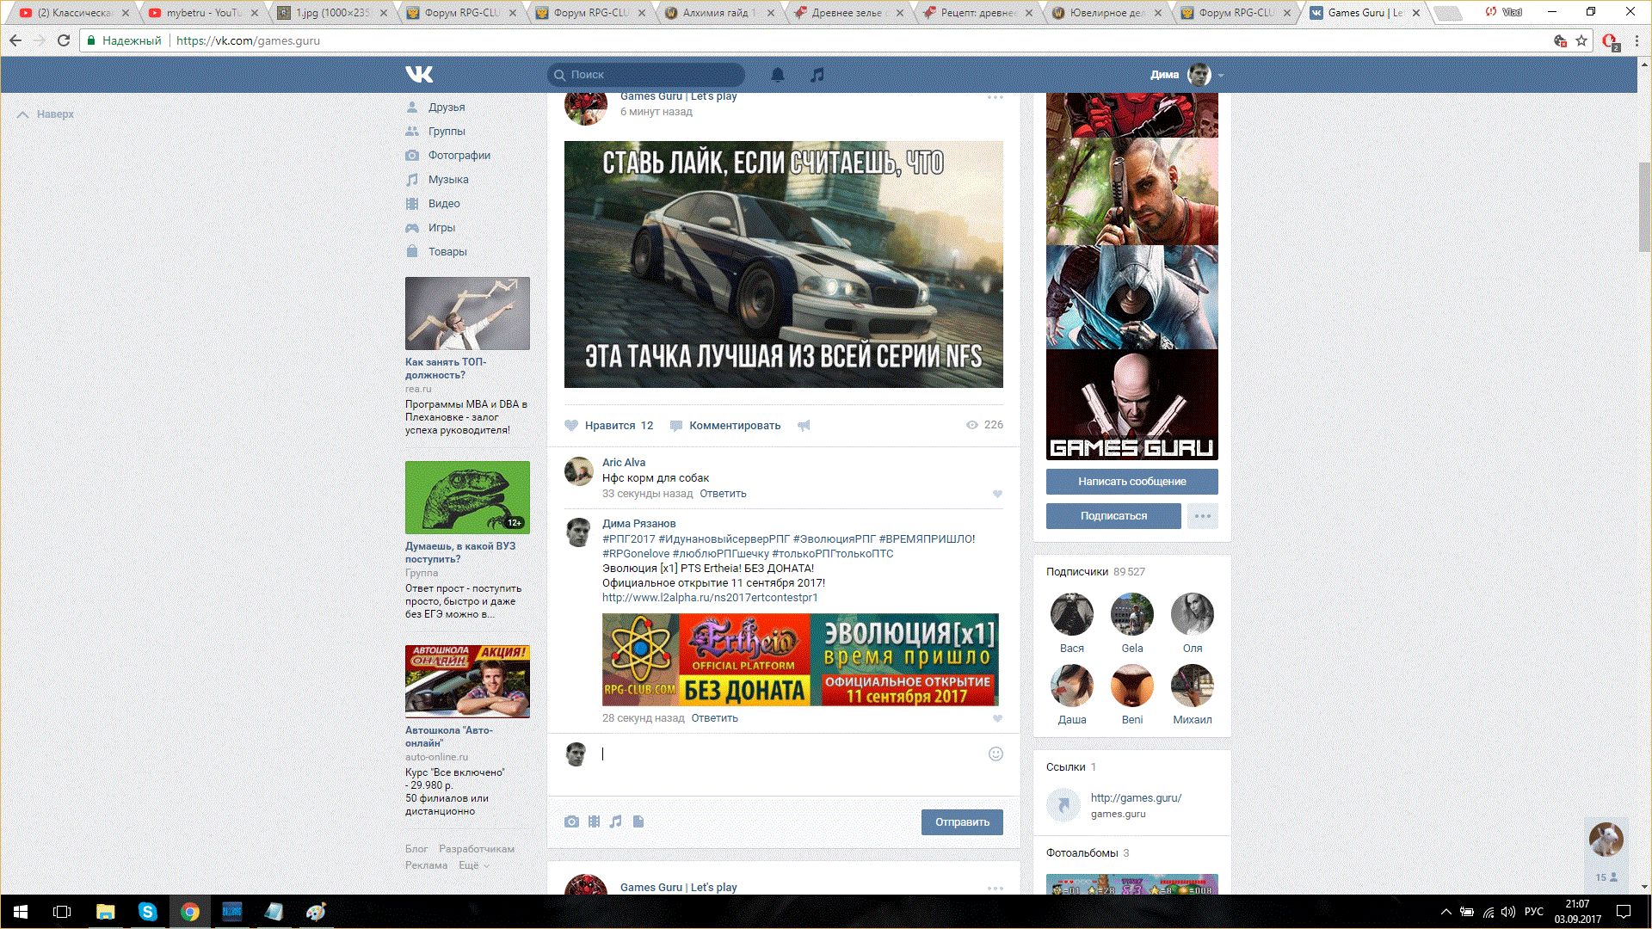The image size is (1652, 929).
Task: Attach a document file icon
Action: [x=638, y=821]
